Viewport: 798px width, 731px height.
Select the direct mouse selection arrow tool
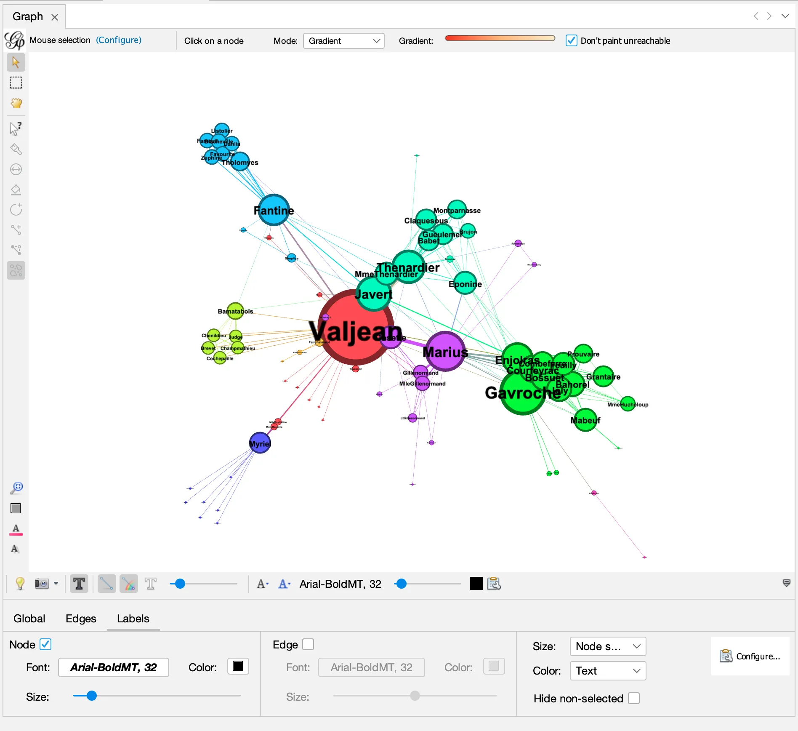coord(16,62)
